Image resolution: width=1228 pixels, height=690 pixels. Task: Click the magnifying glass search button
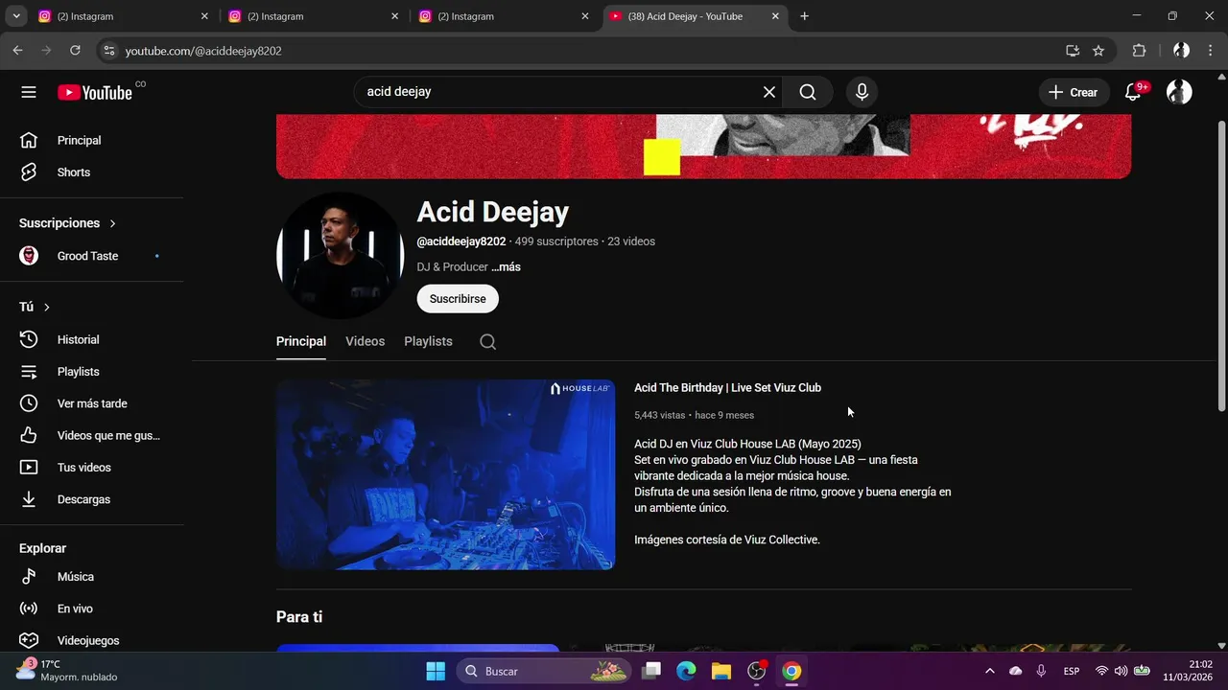coord(808,92)
